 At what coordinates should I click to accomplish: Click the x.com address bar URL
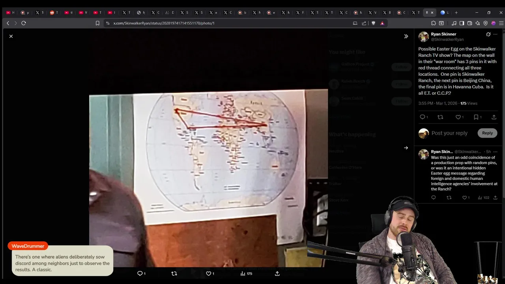(x=164, y=23)
